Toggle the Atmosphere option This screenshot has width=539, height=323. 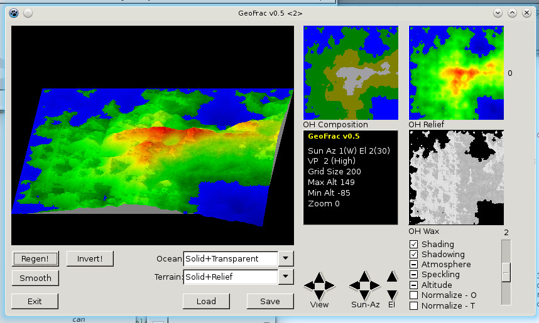pyautogui.click(x=414, y=265)
